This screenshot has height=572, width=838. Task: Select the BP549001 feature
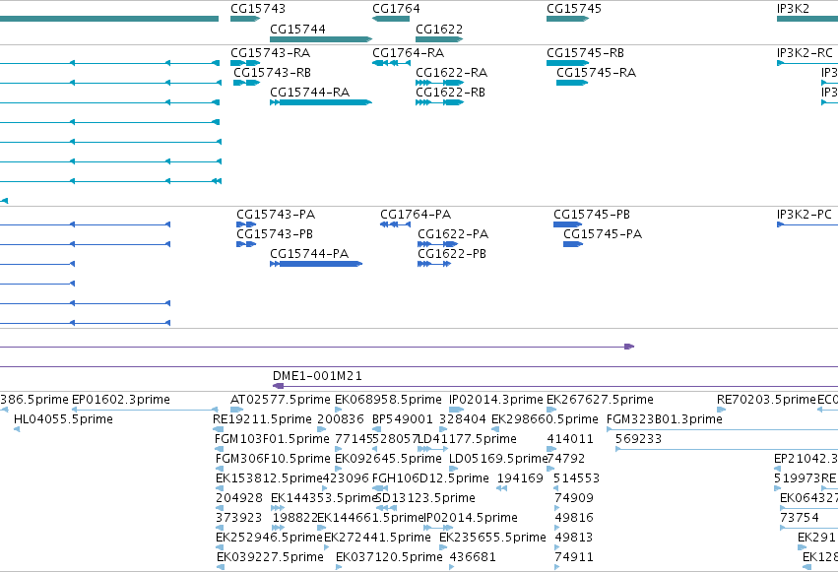[377, 429]
